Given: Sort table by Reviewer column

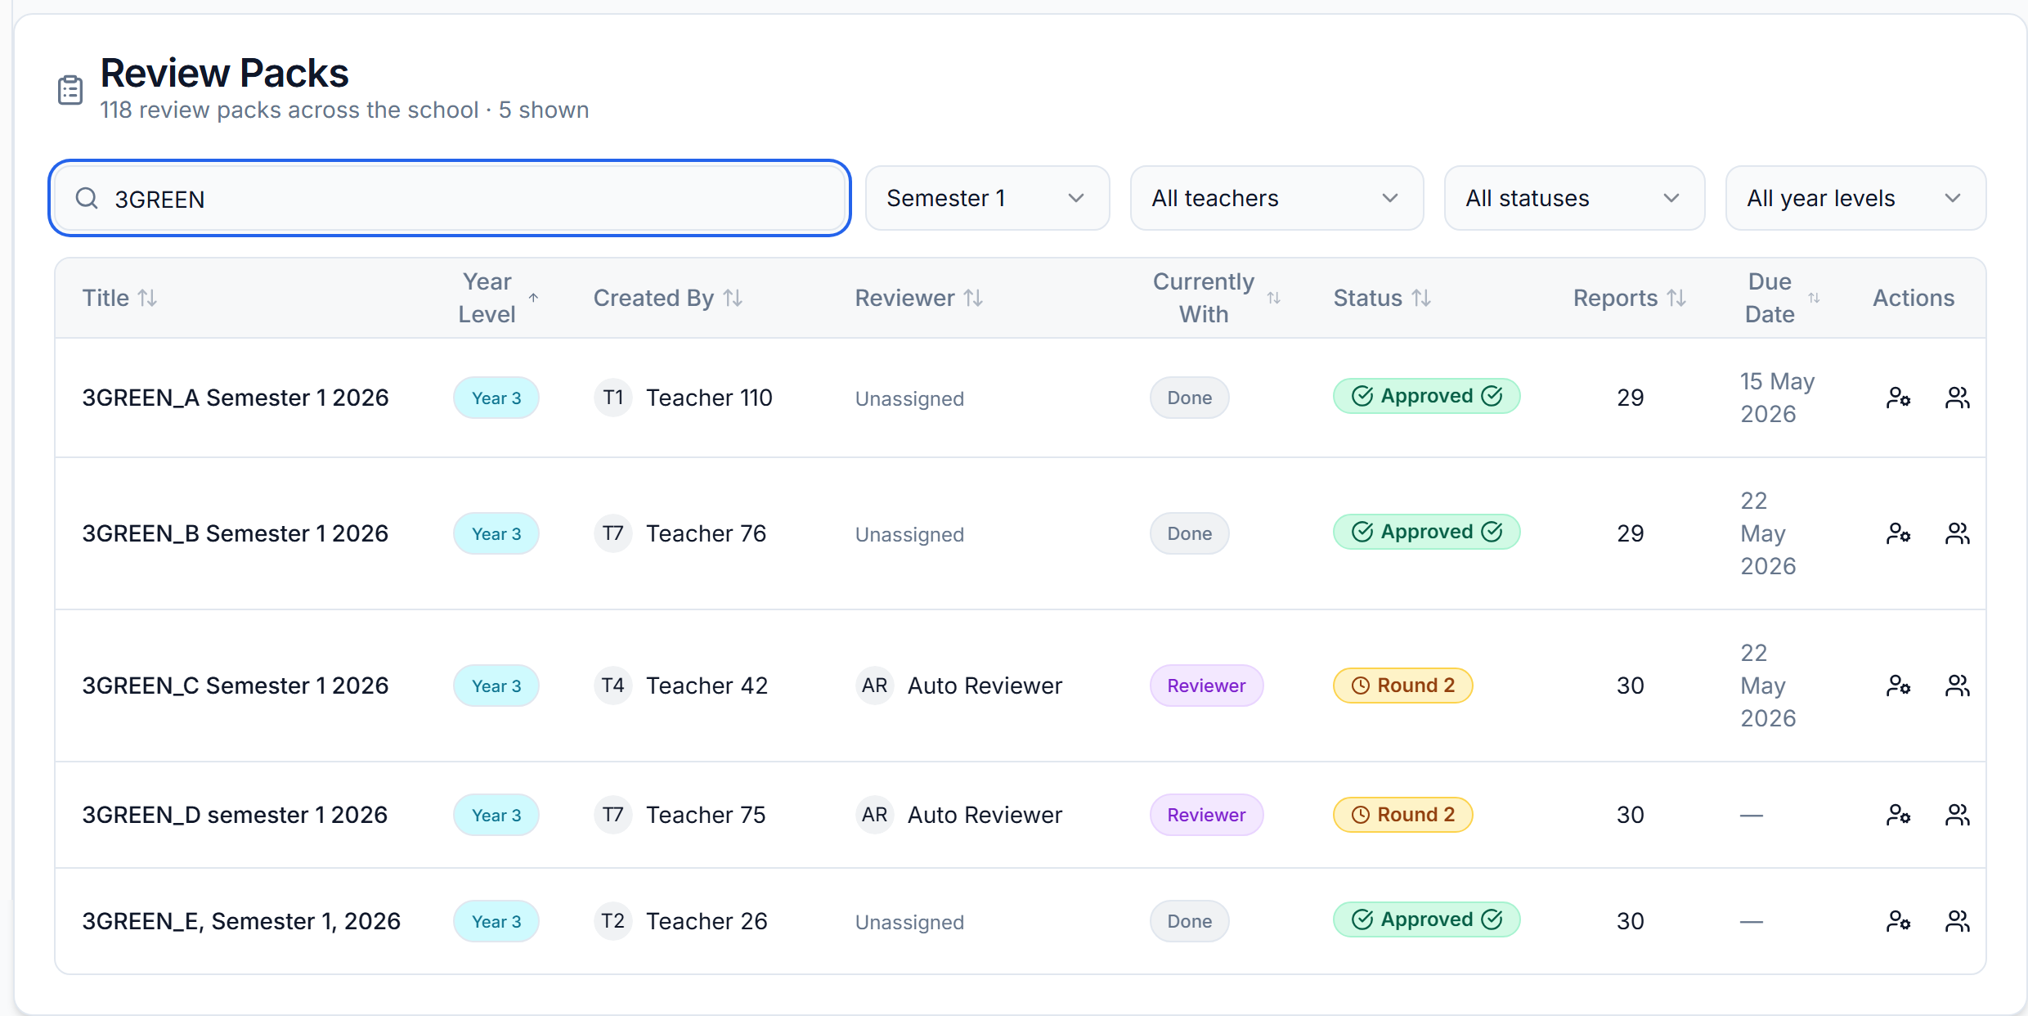Looking at the screenshot, I should pos(919,298).
